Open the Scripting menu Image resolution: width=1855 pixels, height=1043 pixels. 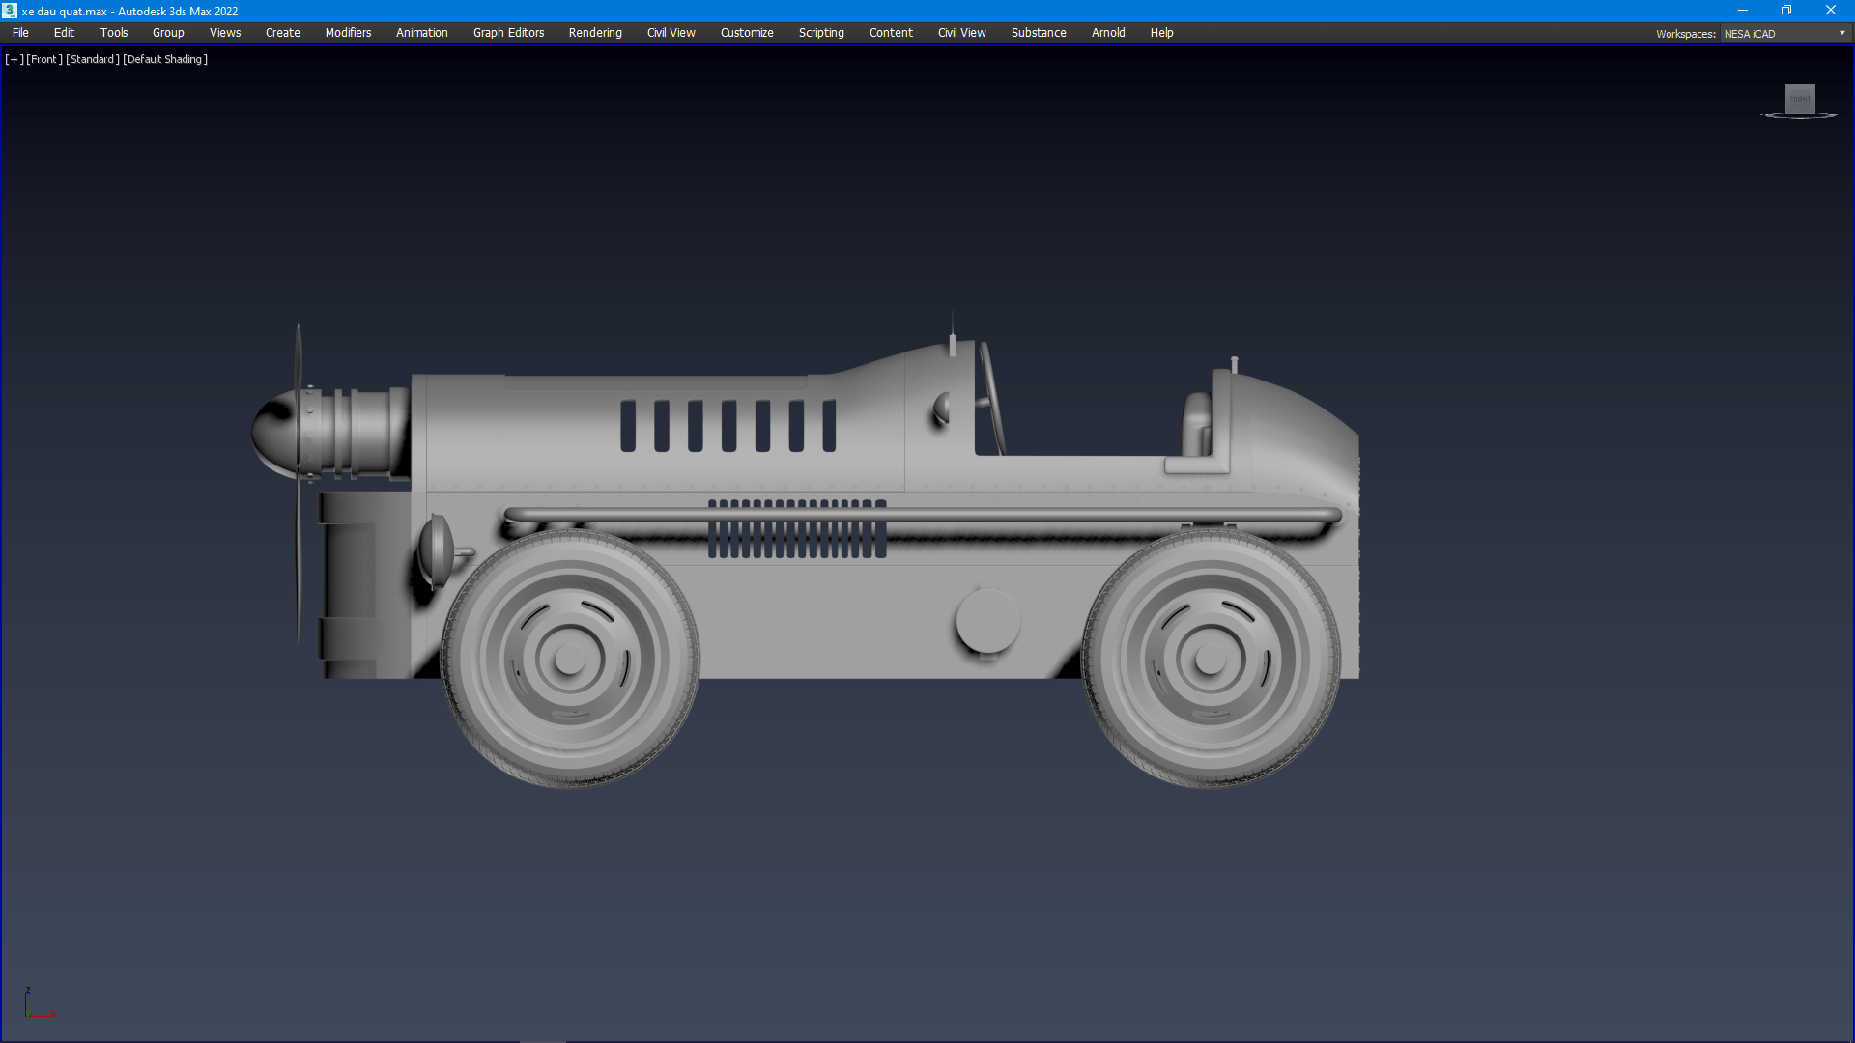[821, 33]
